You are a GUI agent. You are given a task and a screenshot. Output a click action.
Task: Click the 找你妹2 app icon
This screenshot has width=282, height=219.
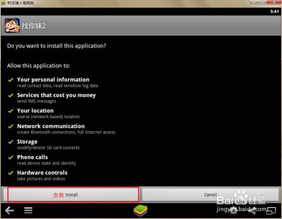tap(12, 25)
